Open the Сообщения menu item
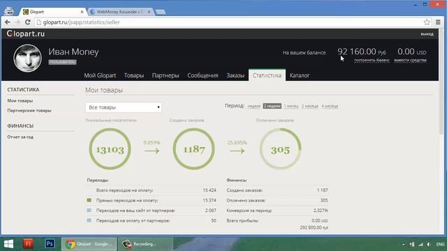The width and height of the screenshot is (447, 251). pyautogui.click(x=203, y=75)
